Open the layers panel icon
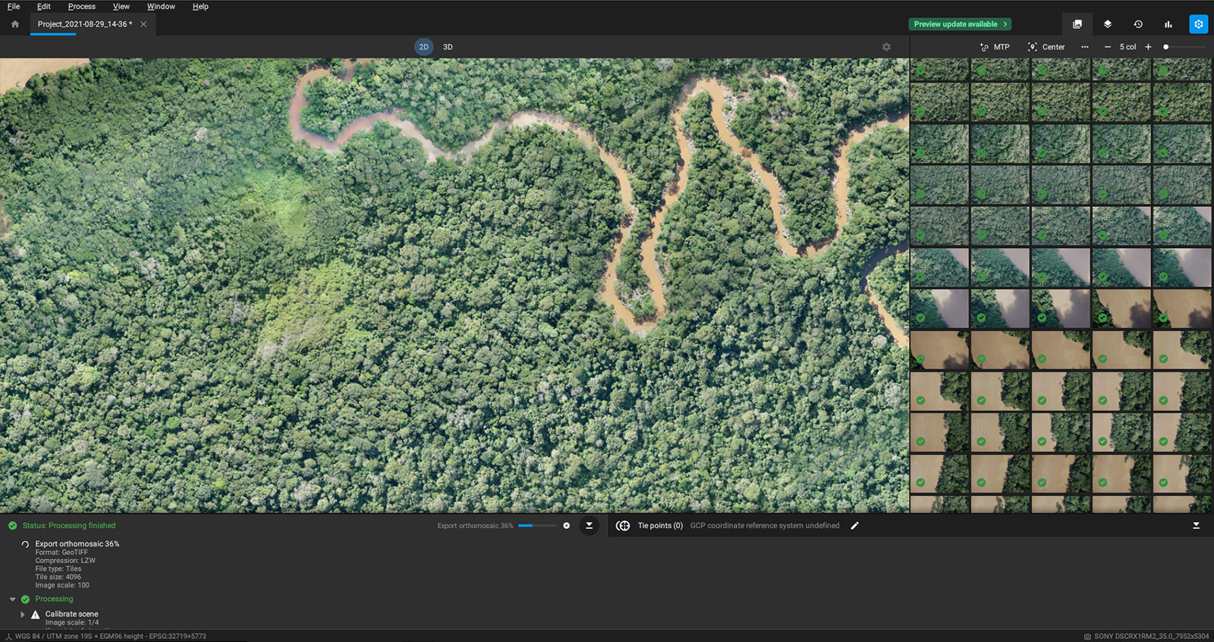 1107,24
